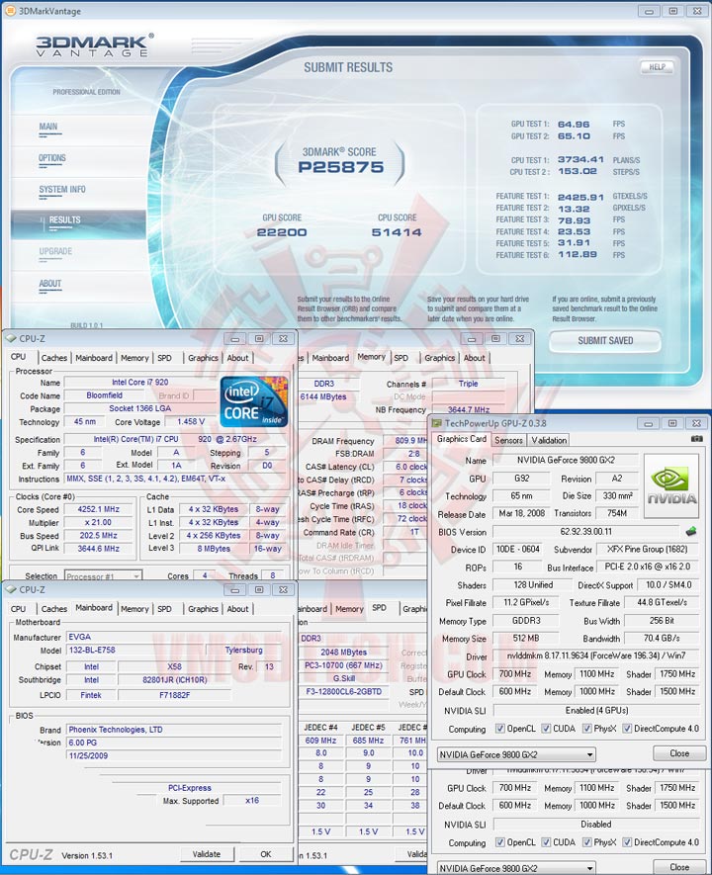
Task: Select Graphics Card tab in GPU-Z
Action: point(462,439)
